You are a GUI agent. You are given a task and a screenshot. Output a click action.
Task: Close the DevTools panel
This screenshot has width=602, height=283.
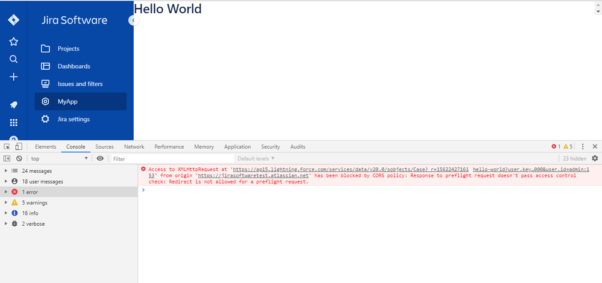[595, 146]
